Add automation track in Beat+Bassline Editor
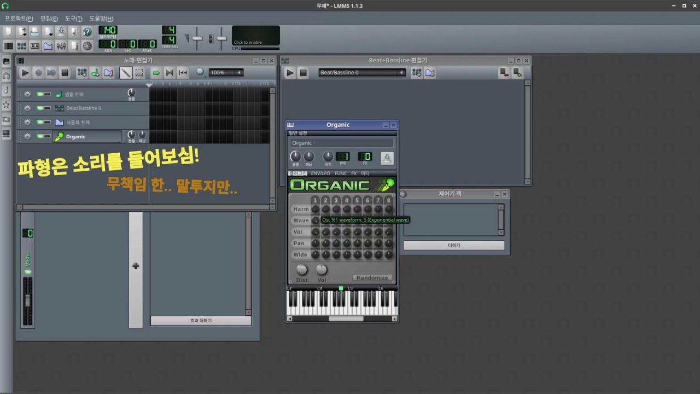 coord(430,72)
